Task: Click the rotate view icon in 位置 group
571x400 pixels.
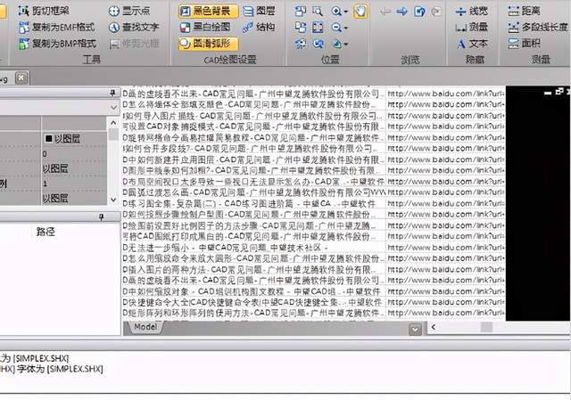Action: [x=337, y=44]
